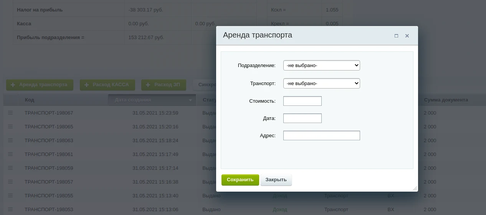The width and height of the screenshot is (486, 215).
Task: Click the Касса row label
Action: click(24, 23)
